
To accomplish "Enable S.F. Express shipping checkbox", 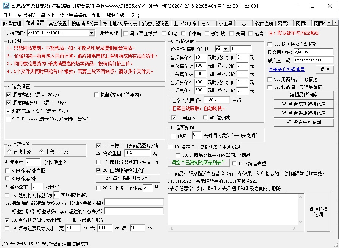I will (8, 119).
